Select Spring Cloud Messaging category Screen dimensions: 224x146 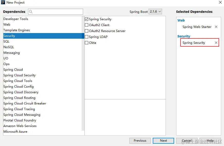click(x=43, y=115)
